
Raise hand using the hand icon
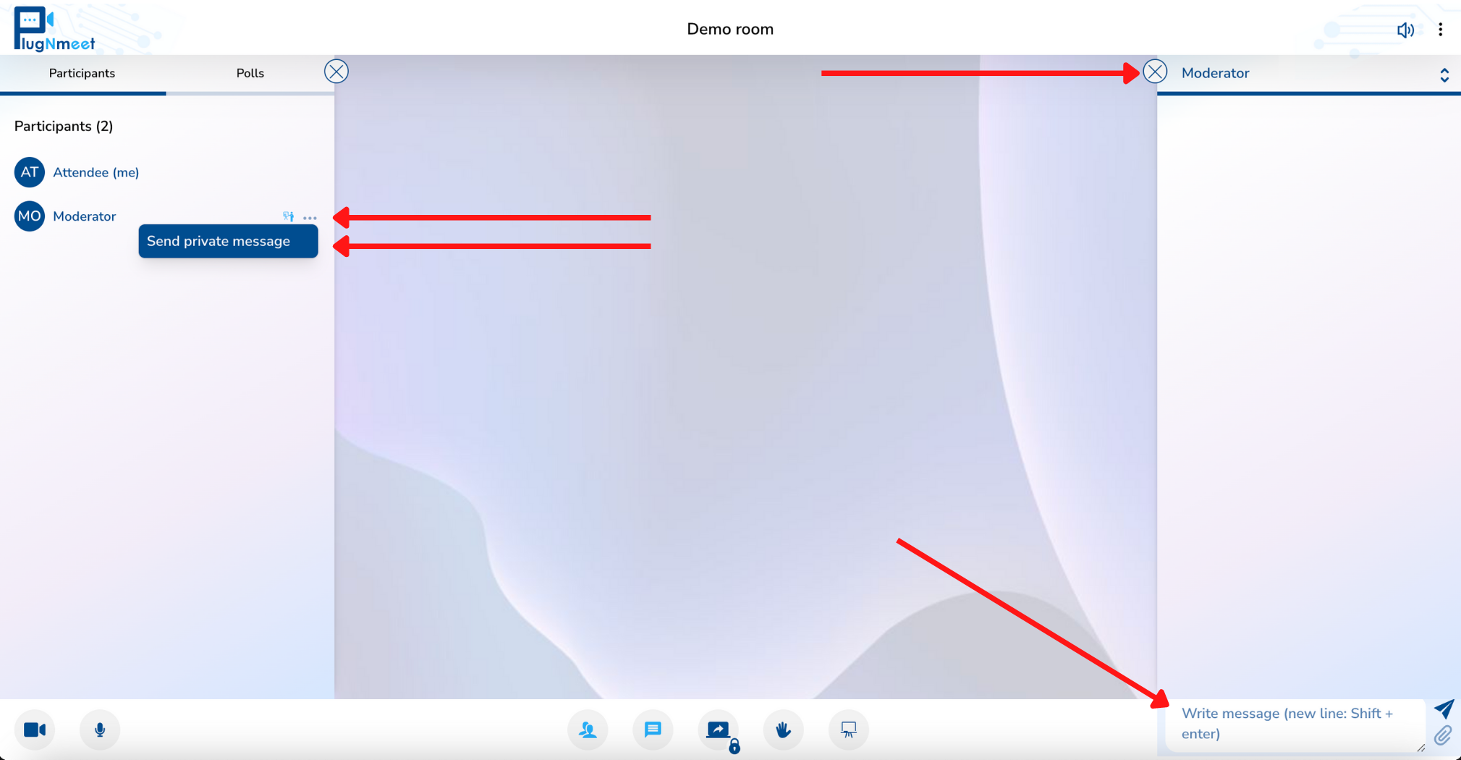[x=783, y=730]
